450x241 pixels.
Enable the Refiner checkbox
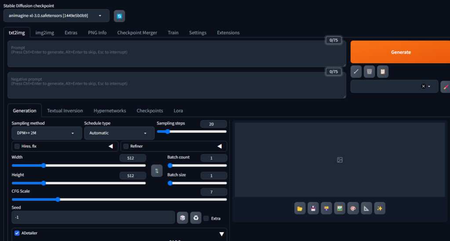pyautogui.click(x=126, y=146)
